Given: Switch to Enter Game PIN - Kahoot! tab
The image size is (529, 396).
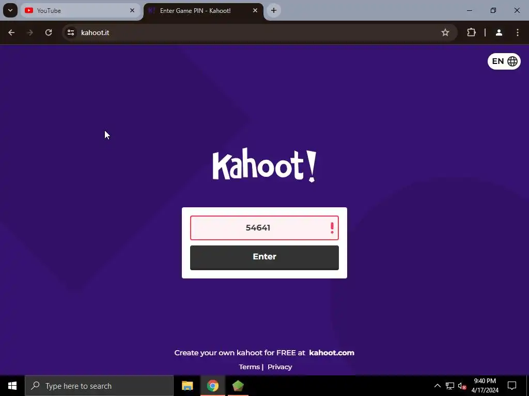Looking at the screenshot, I should click(x=204, y=11).
